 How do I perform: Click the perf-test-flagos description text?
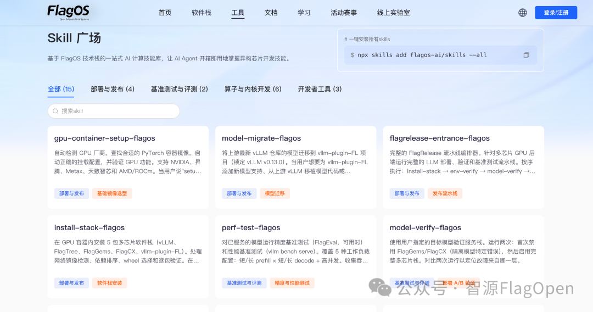(295, 252)
